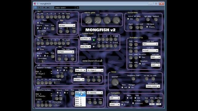
Task: Enable the chorus/delay Active ON checkbox
Action: tap(128, 19)
